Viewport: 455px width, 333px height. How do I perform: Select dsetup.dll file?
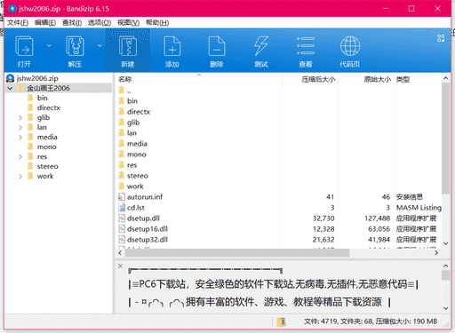143,218
